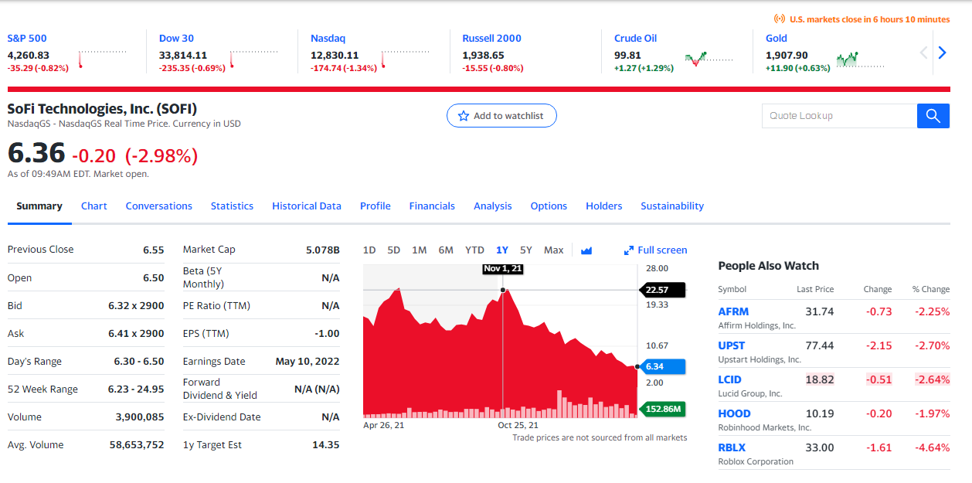Open the Nasdaq index link

328,39
